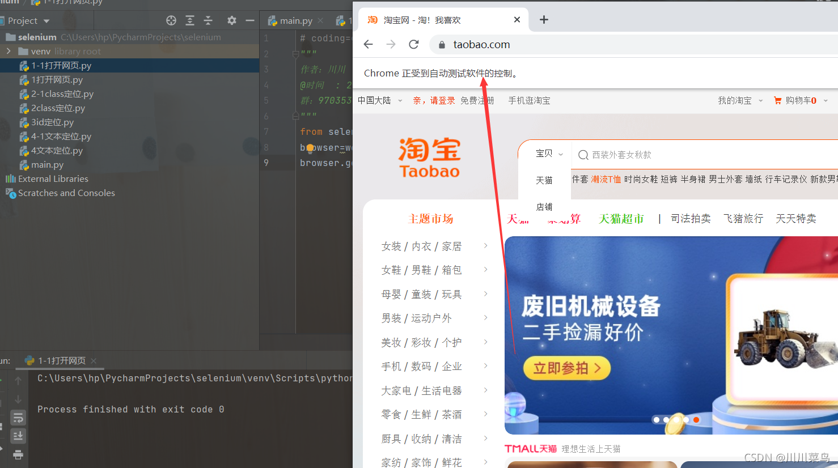Click the TMALL天猫 logo below the banner
Image resolution: width=838 pixels, height=468 pixels.
(531, 449)
